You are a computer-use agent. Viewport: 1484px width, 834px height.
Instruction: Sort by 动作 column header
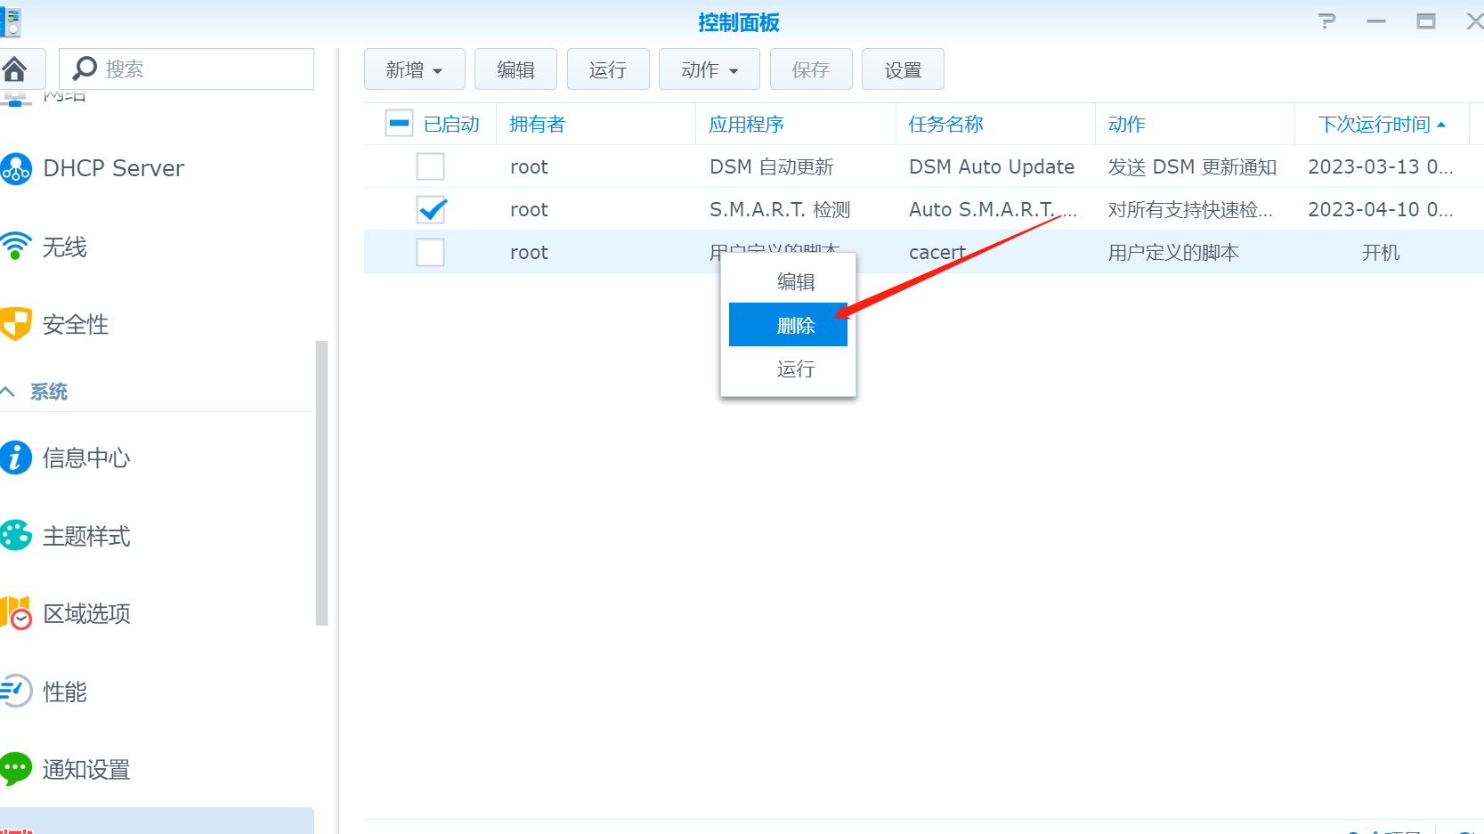[x=1194, y=124]
